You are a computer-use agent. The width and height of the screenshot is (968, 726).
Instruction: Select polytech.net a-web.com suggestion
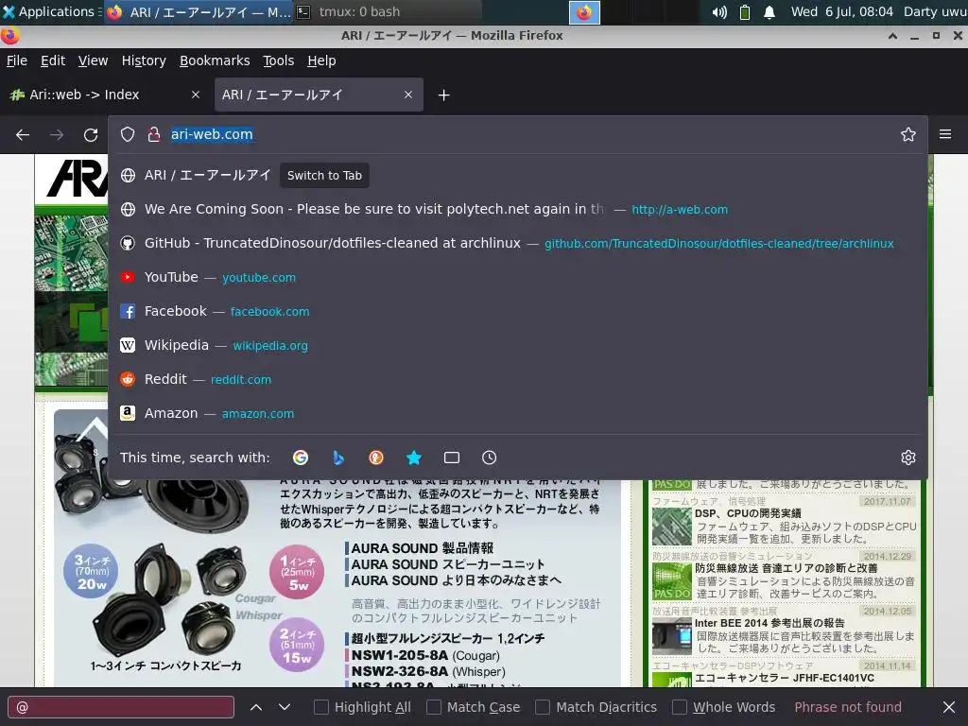pos(517,209)
